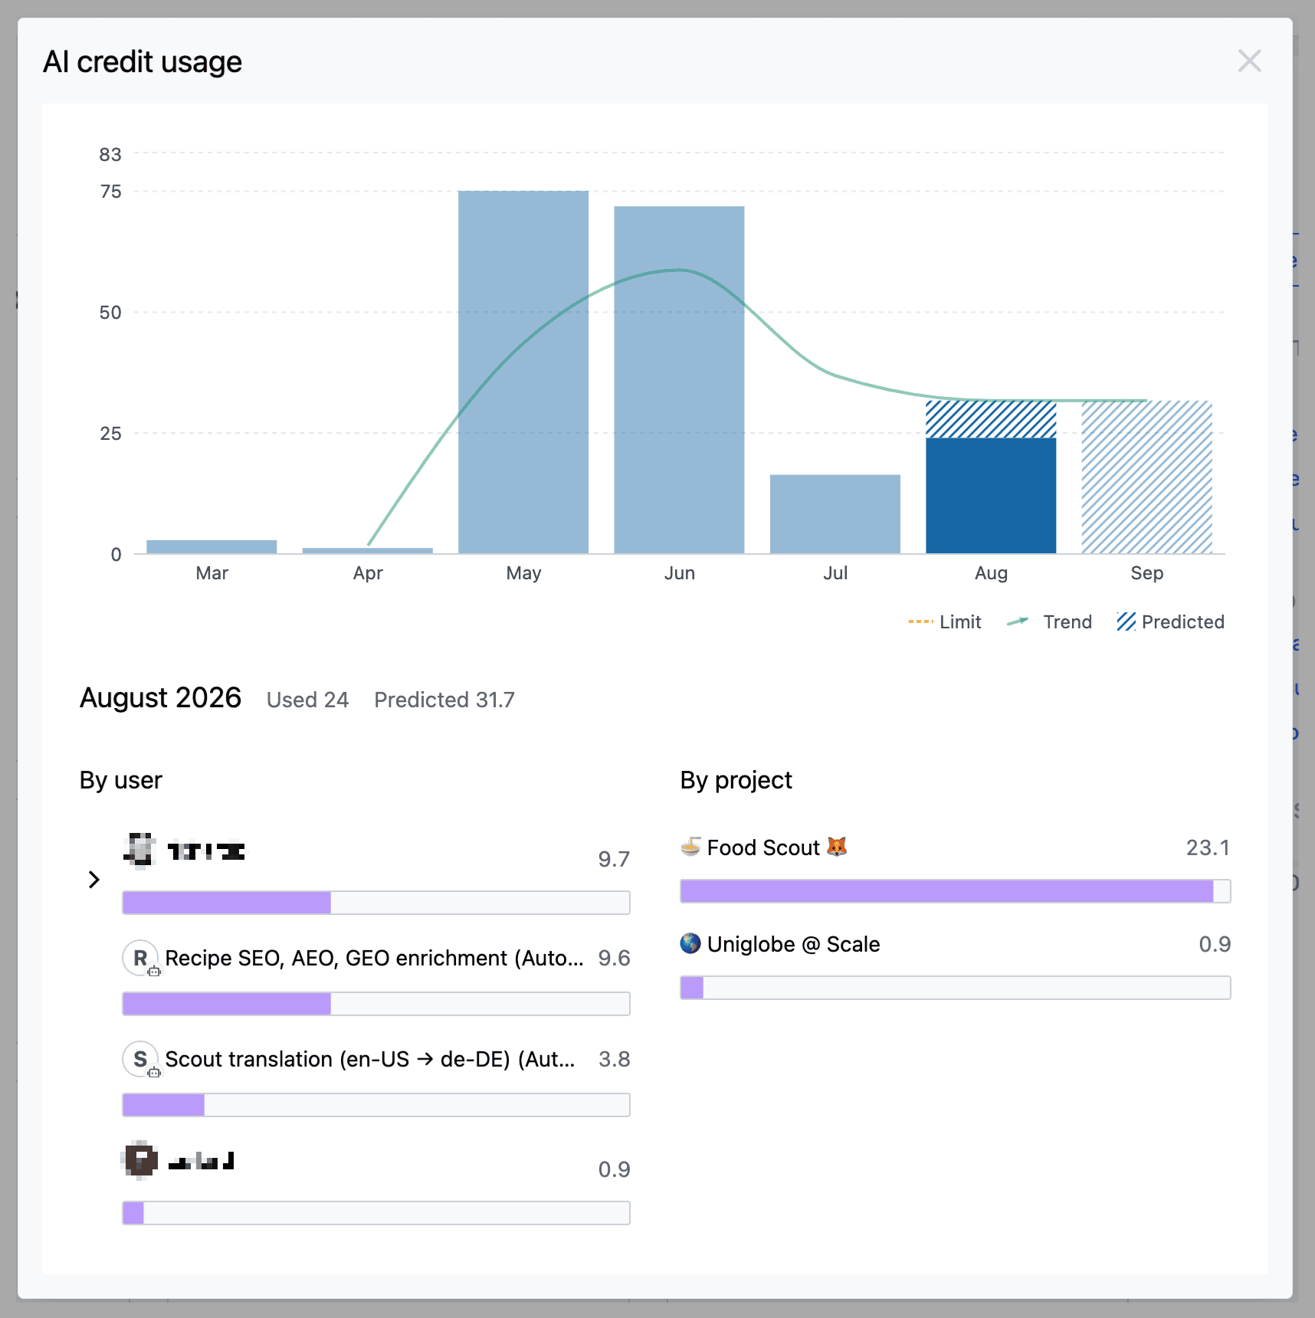This screenshot has height=1318, width=1315.
Task: Click the Jun usage bar in chart
Action: pyautogui.click(x=679, y=380)
